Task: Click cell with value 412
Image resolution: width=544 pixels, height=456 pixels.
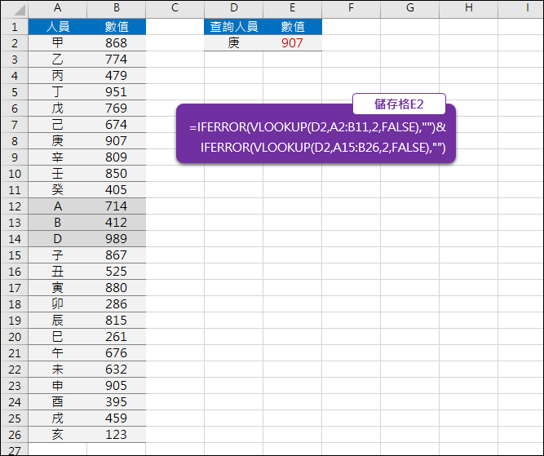Action: point(117,223)
